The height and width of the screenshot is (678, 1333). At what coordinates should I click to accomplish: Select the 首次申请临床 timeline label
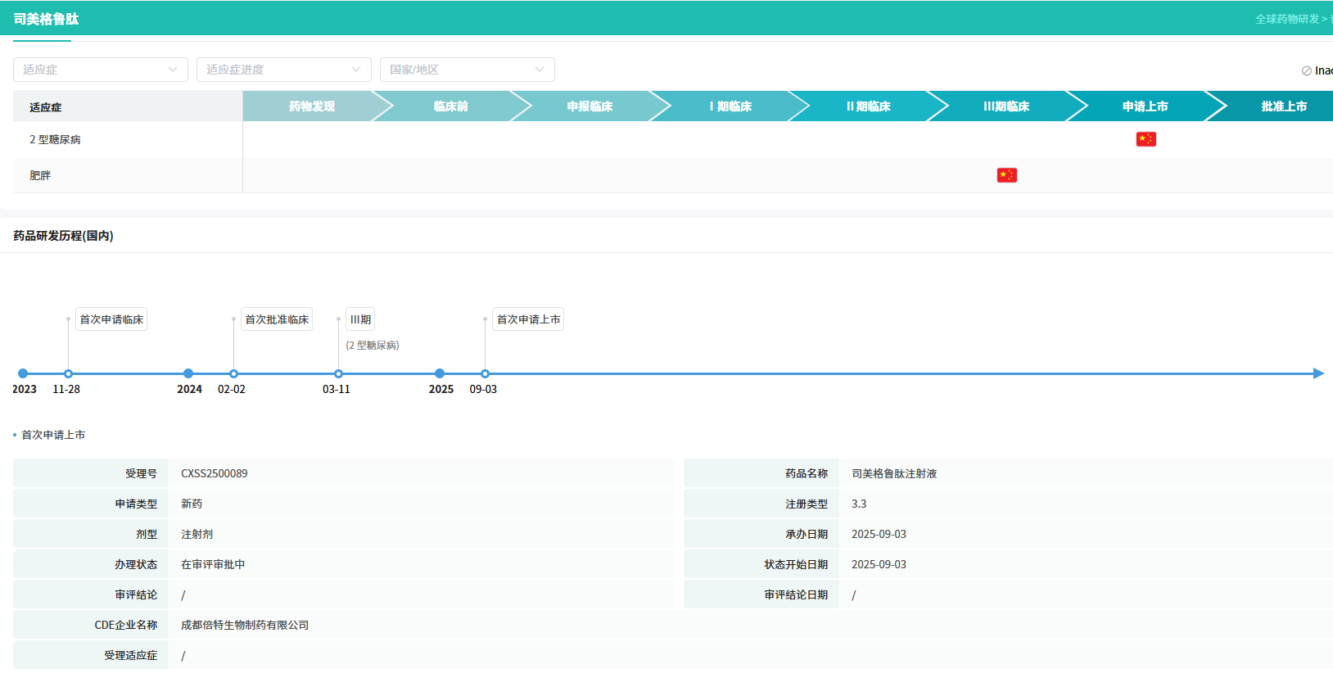111,319
